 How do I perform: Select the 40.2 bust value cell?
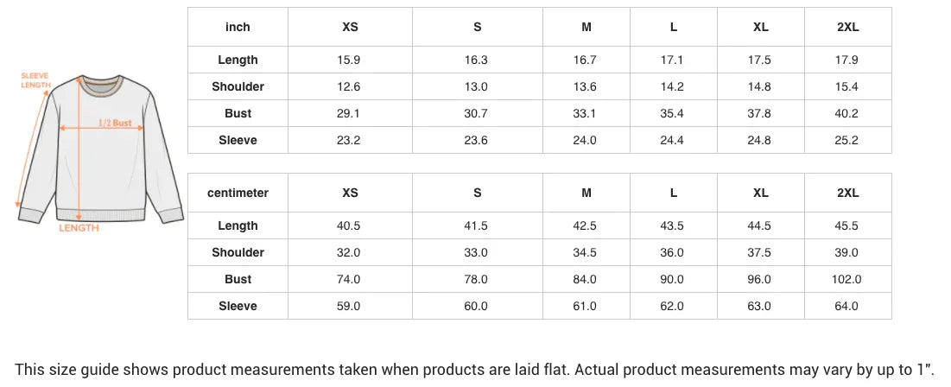coord(847,113)
